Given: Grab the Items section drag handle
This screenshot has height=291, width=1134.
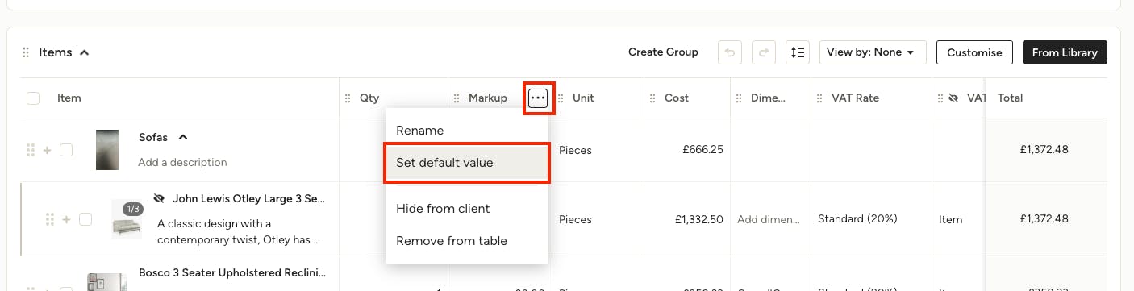Looking at the screenshot, I should pos(26,52).
